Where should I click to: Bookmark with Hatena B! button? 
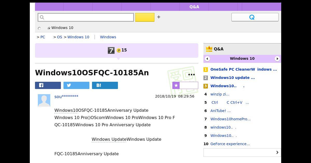tap(105, 85)
